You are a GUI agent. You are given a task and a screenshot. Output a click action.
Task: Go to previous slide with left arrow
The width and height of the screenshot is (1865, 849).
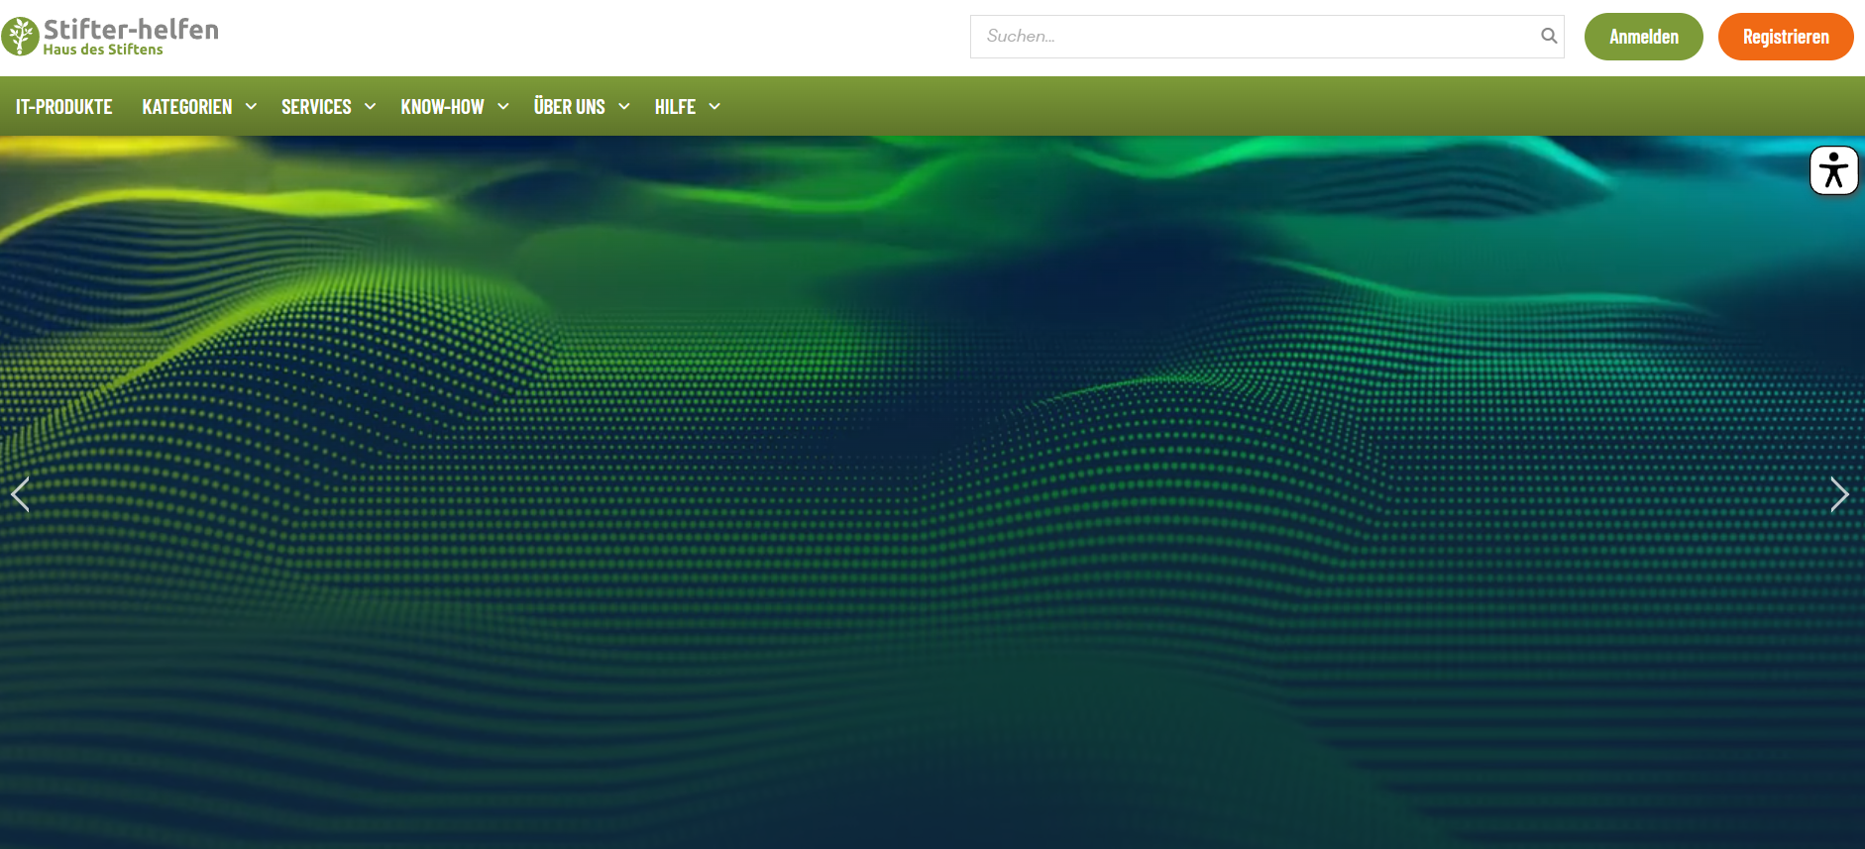[20, 494]
